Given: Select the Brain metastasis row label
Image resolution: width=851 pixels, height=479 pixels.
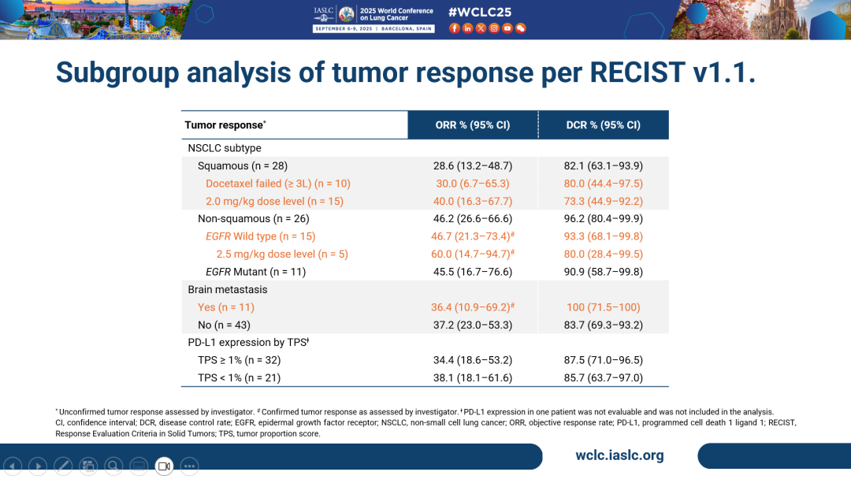Looking at the screenshot, I should pyautogui.click(x=227, y=289).
